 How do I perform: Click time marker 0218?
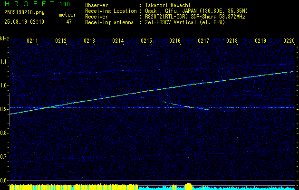232,41
